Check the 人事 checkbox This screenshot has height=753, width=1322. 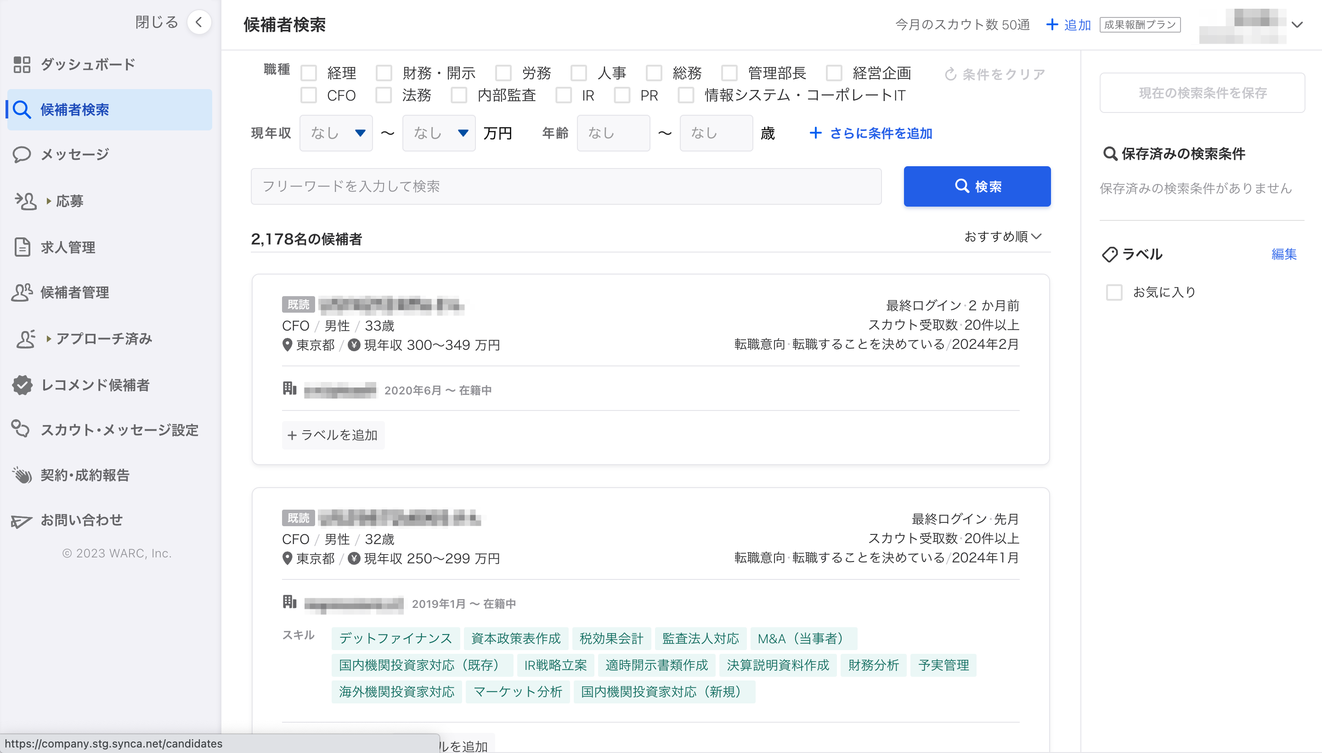578,73
